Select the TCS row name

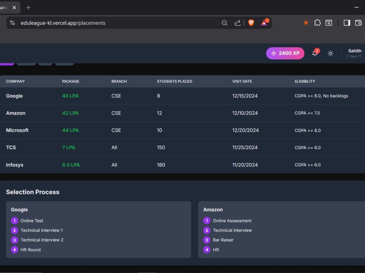(11, 147)
